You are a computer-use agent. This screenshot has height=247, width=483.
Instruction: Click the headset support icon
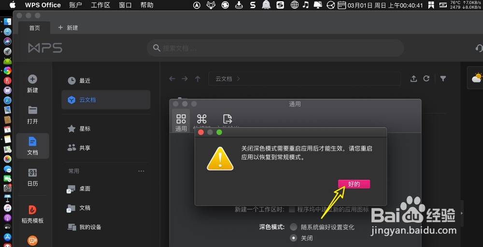coord(479,48)
